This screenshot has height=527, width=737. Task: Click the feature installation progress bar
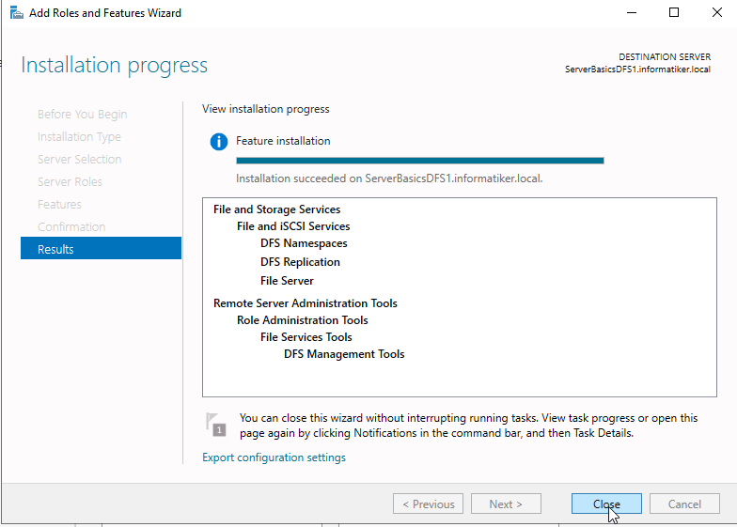tap(419, 161)
